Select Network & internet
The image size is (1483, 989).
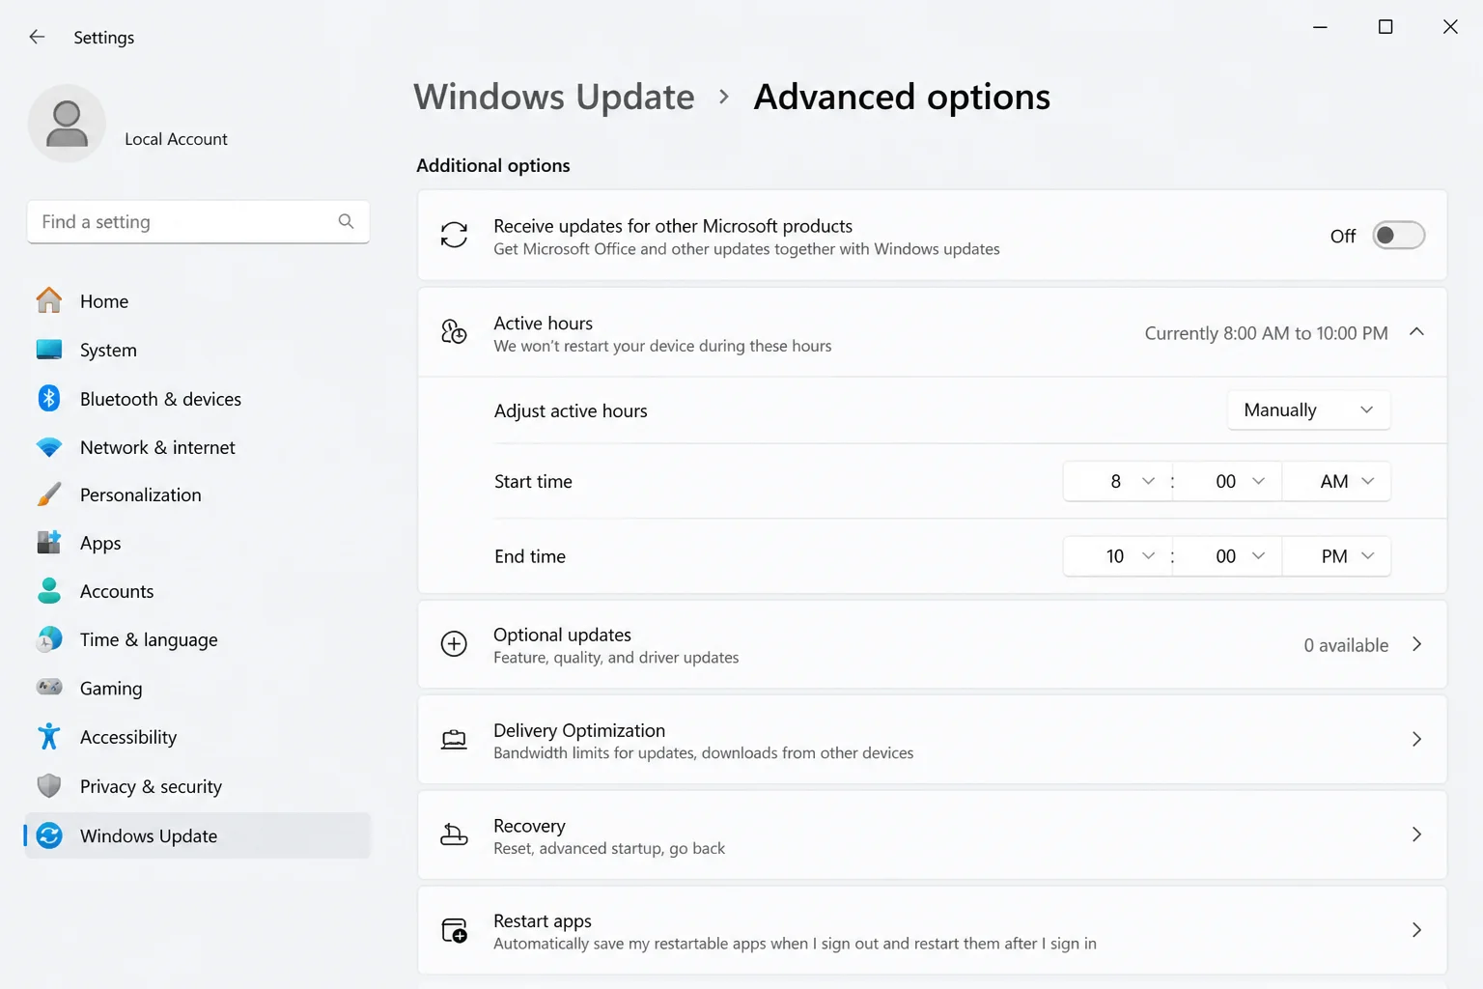coord(198,447)
